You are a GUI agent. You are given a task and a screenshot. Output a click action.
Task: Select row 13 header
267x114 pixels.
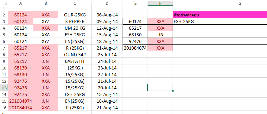(4, 88)
